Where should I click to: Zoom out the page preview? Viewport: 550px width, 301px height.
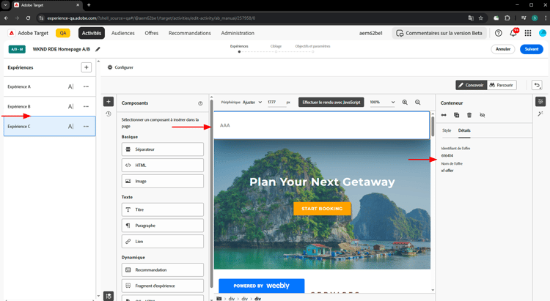pos(417,103)
